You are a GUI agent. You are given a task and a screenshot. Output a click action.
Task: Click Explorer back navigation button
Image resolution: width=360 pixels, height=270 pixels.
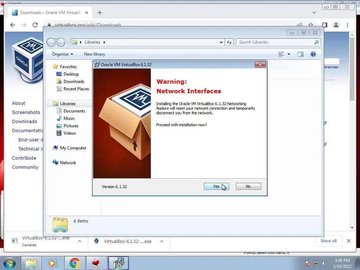(x=51, y=42)
